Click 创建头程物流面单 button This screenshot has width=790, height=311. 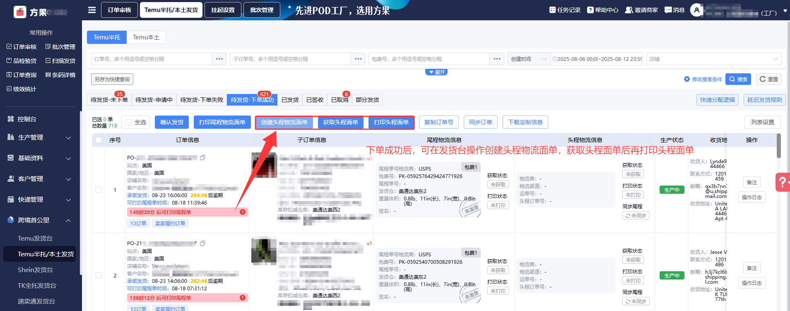click(x=284, y=122)
